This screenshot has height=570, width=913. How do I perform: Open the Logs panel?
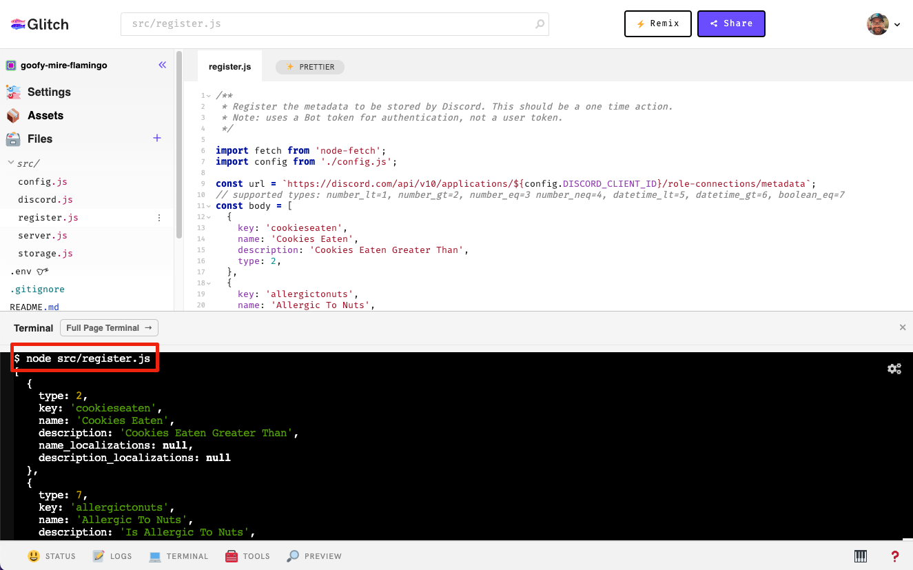click(x=112, y=556)
